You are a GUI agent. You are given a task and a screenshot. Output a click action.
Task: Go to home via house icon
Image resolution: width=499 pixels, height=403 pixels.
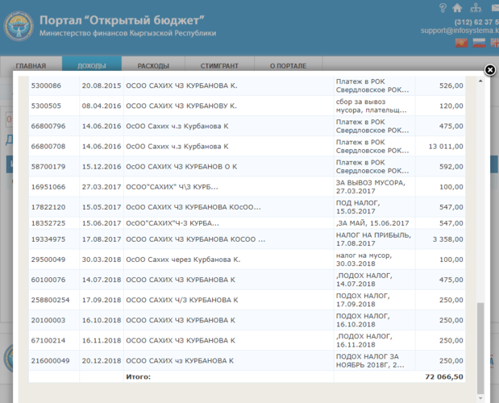coord(458,8)
